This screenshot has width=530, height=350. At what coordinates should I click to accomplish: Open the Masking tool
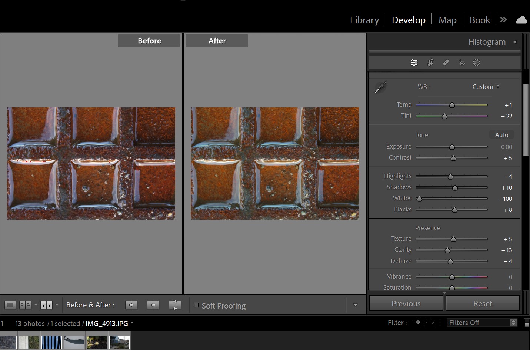tap(477, 63)
